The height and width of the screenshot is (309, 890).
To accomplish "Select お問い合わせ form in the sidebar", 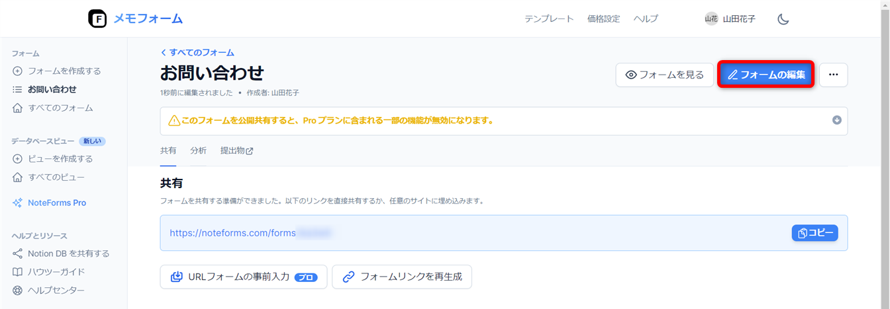I will tap(52, 89).
